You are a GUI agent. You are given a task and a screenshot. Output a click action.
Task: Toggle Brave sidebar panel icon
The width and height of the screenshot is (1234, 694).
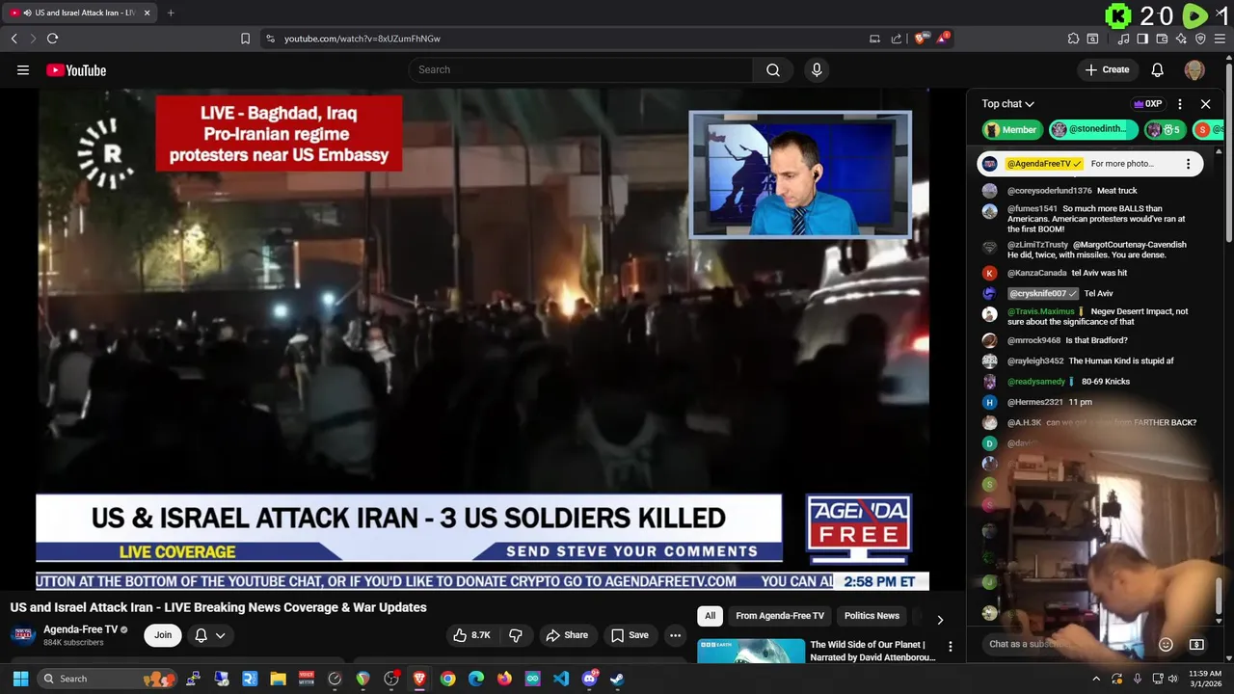[x=1142, y=39]
